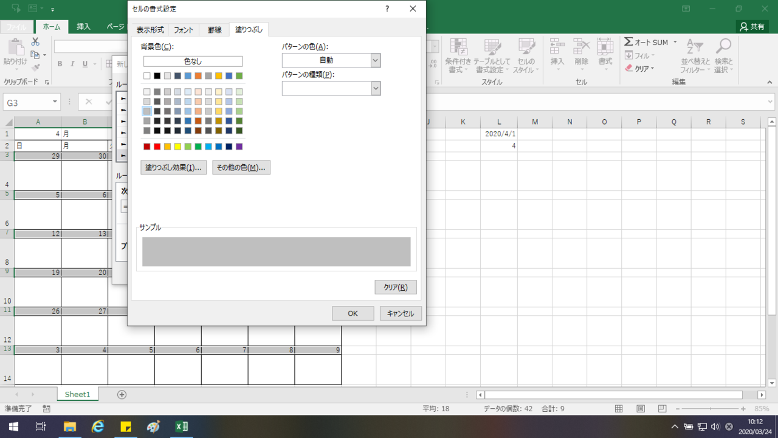The width and height of the screenshot is (778, 438).
Task: Click the 並べ替えとフィルター icon
Action: tap(694, 47)
